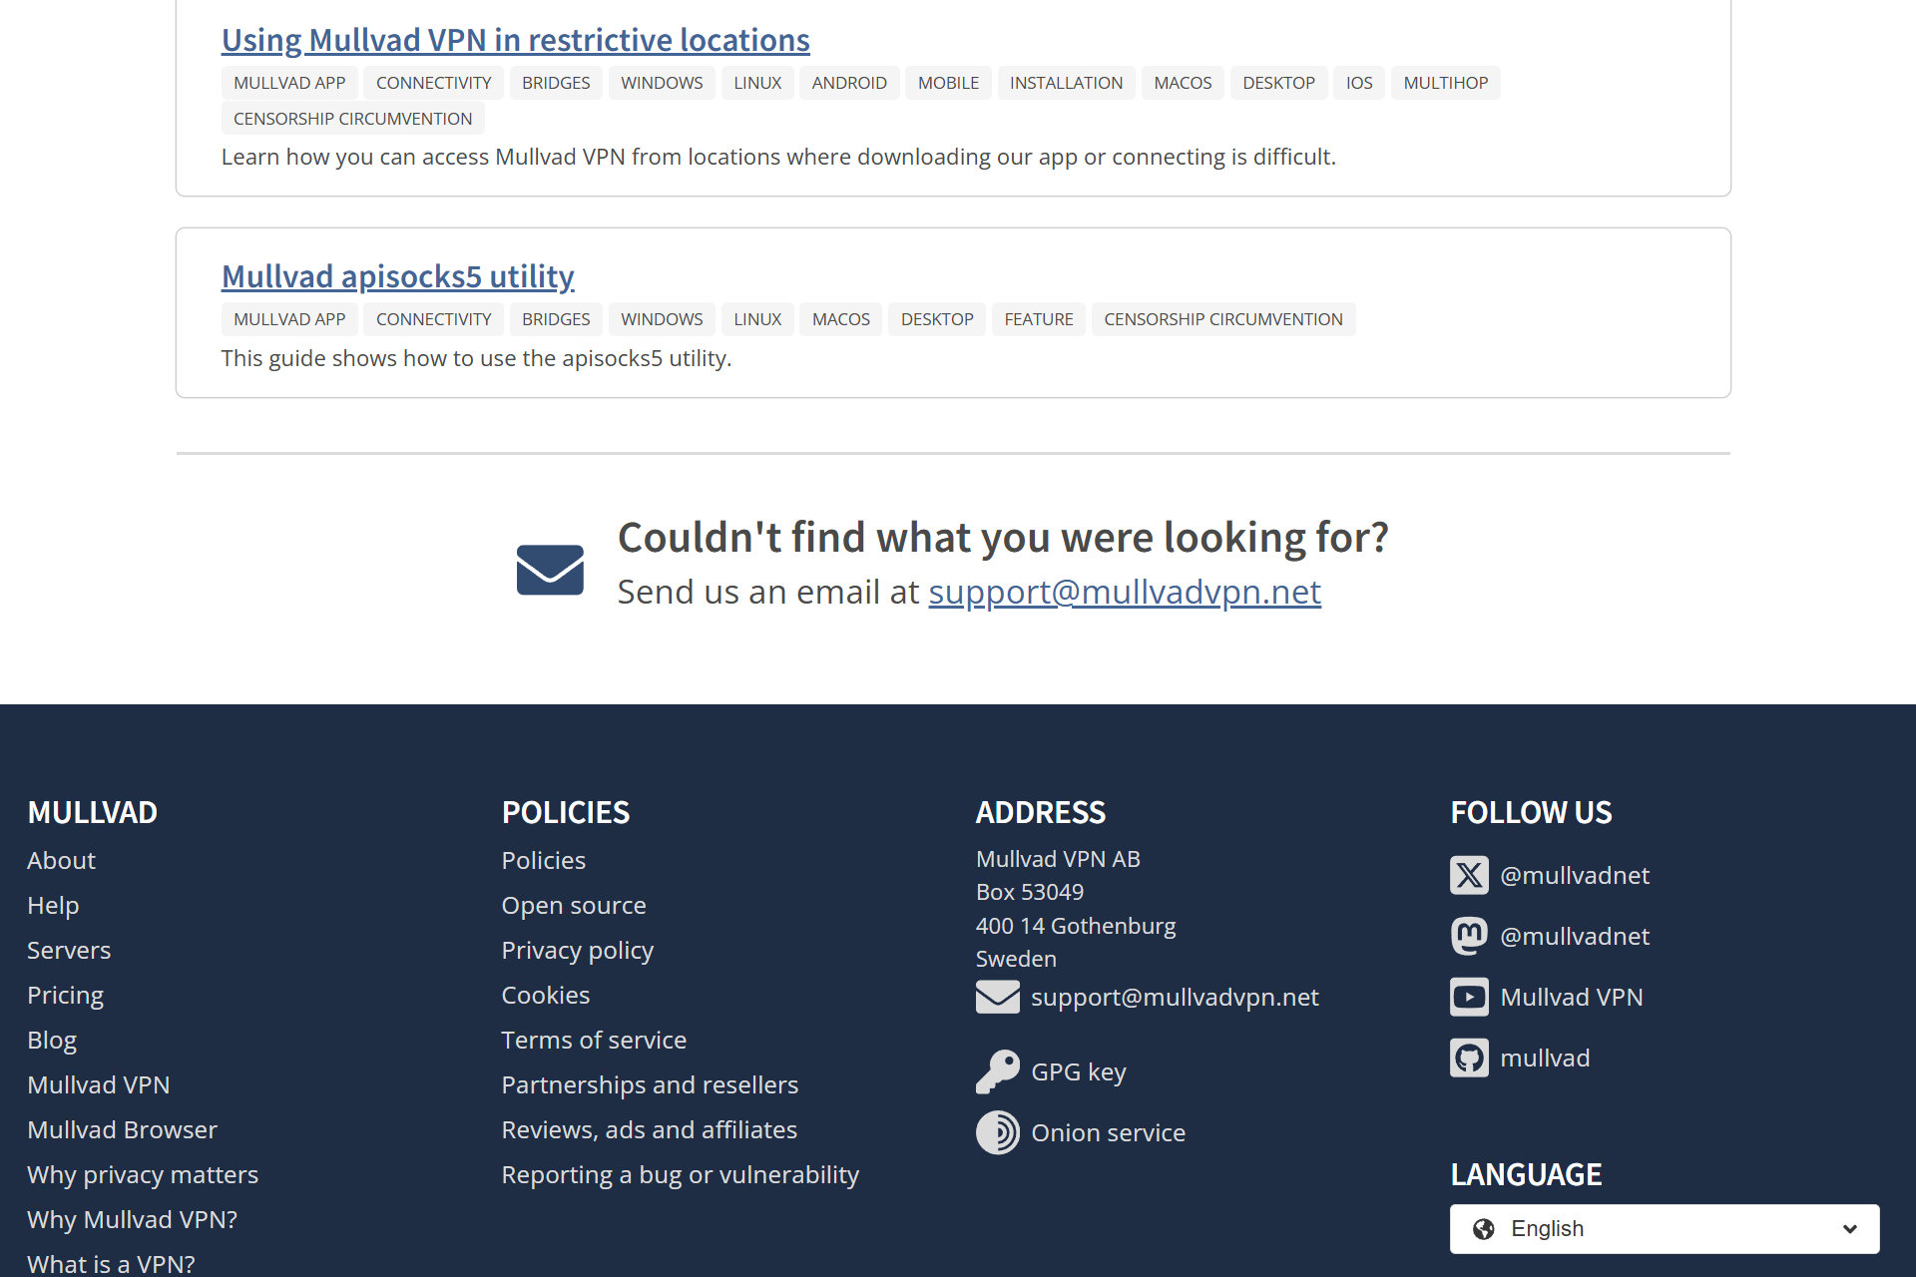Open Reporting a bug or vulnerability
The width and height of the screenshot is (1916, 1277).
point(680,1173)
